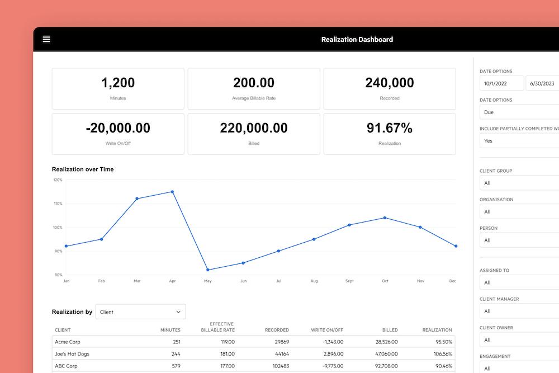The height and width of the screenshot is (373, 559).
Task: Click the 10/1/2022 start date field
Action: pos(501,83)
